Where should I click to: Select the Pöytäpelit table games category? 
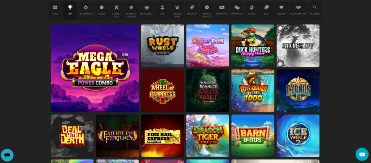click(x=237, y=10)
